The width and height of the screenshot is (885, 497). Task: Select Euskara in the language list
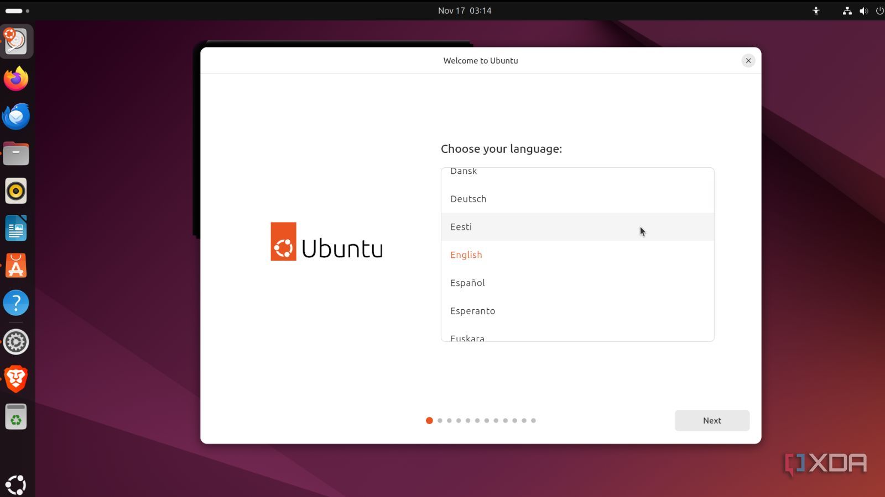pyautogui.click(x=577, y=333)
